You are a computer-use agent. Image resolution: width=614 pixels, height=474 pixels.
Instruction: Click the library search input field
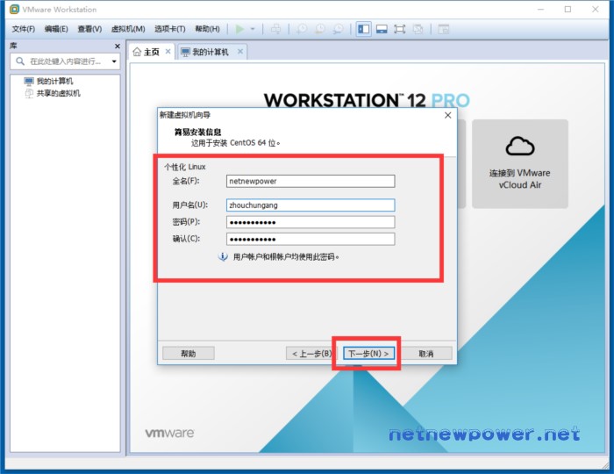(x=66, y=61)
